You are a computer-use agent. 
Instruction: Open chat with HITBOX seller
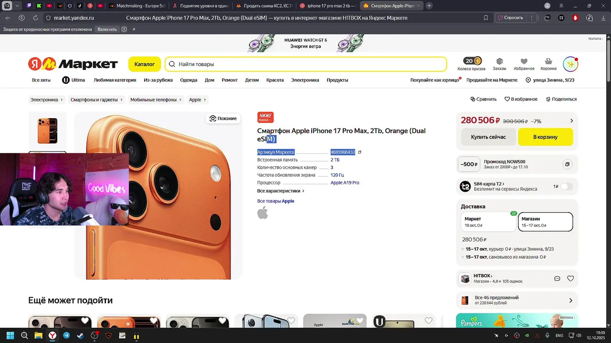point(557,279)
